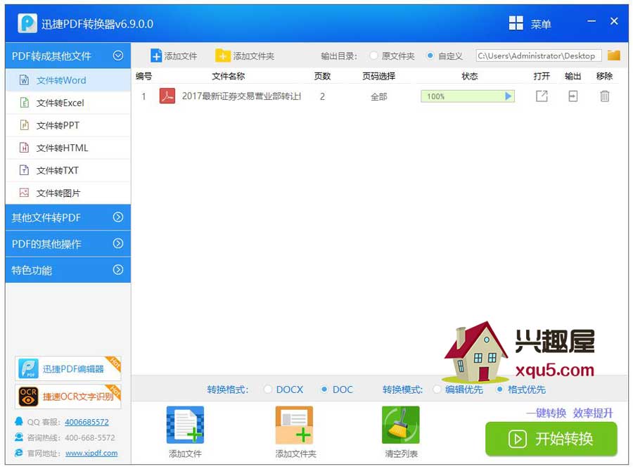Click the red PDF icon beside the filename
The width and height of the screenshot is (633, 469).
[x=167, y=96]
